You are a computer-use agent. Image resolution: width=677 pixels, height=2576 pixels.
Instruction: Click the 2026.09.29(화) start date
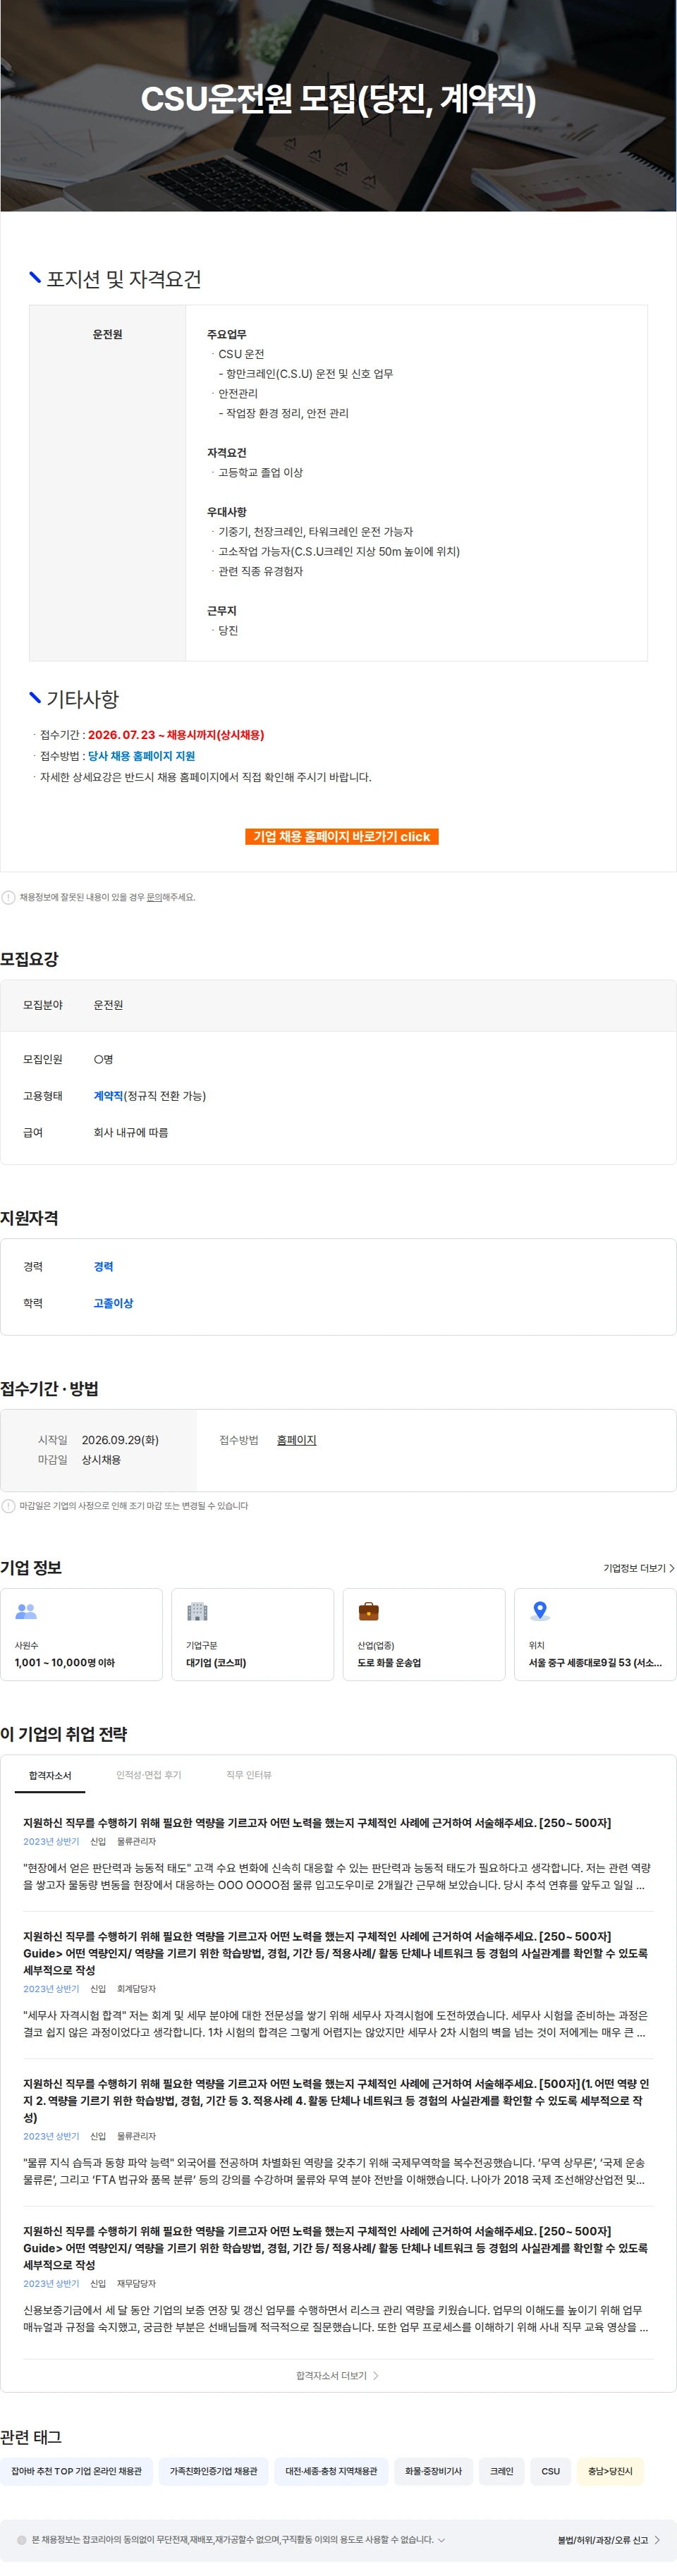click(120, 1440)
